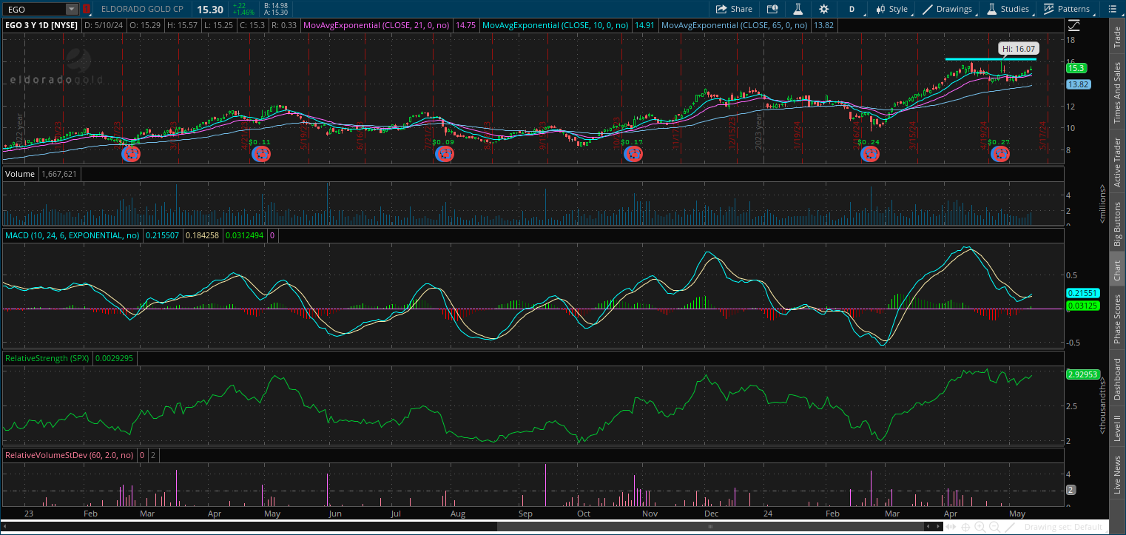The image size is (1126, 535).
Task: Open the Active Trader side tab
Action: [x=1117, y=162]
